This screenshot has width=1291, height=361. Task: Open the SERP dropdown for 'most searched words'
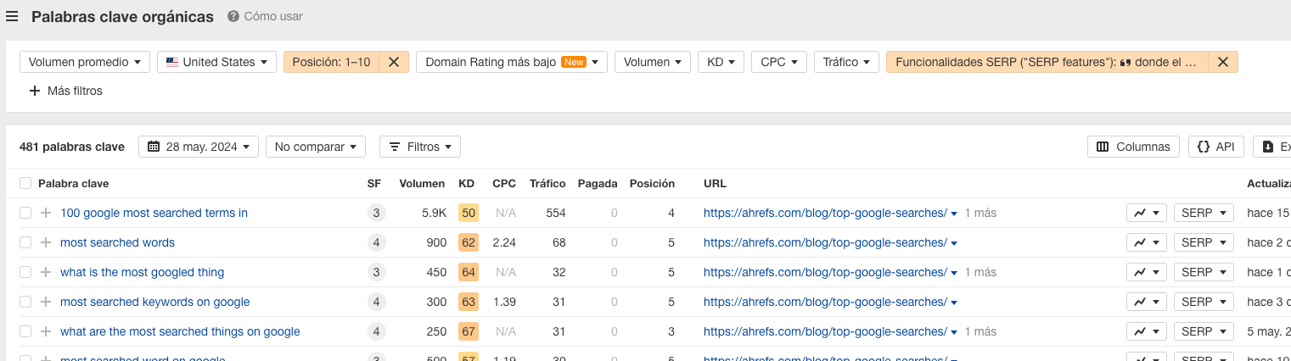[1203, 242]
